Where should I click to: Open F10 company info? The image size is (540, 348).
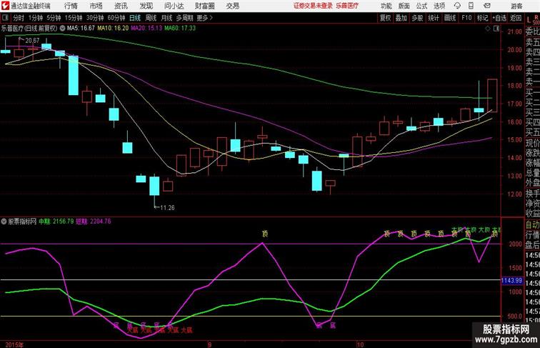click(x=466, y=18)
